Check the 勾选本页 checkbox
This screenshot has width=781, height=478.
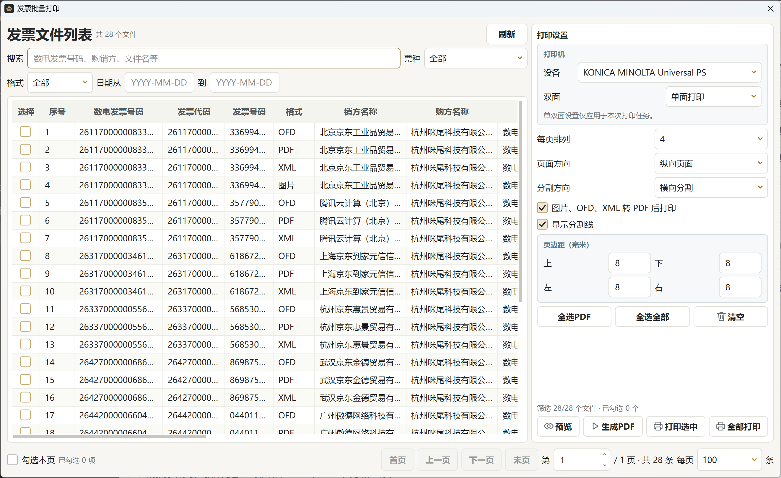[12, 460]
